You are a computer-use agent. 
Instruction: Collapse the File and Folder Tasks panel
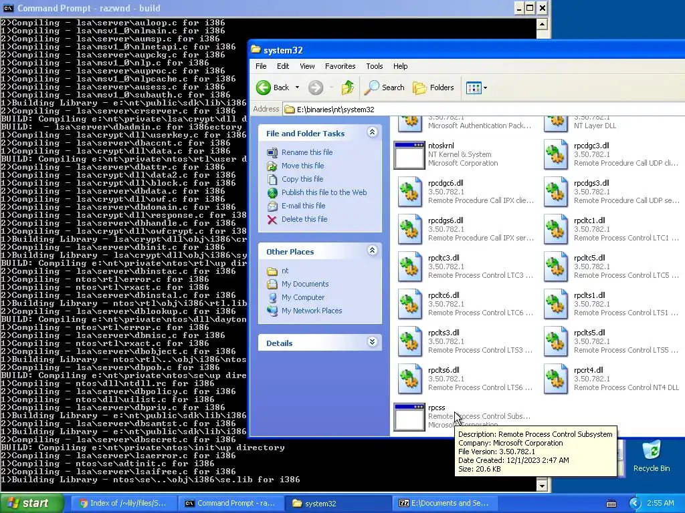tap(372, 132)
